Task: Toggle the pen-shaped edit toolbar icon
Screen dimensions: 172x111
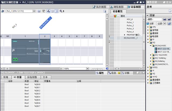Action: pyautogui.click(x=48, y=11)
